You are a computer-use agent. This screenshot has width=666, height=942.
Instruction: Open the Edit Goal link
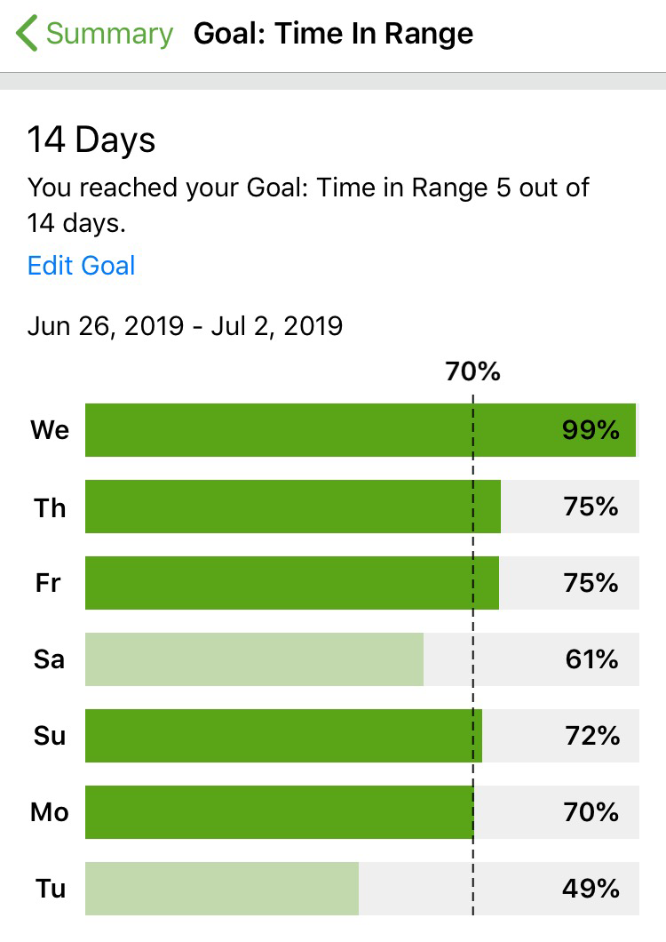(x=82, y=266)
